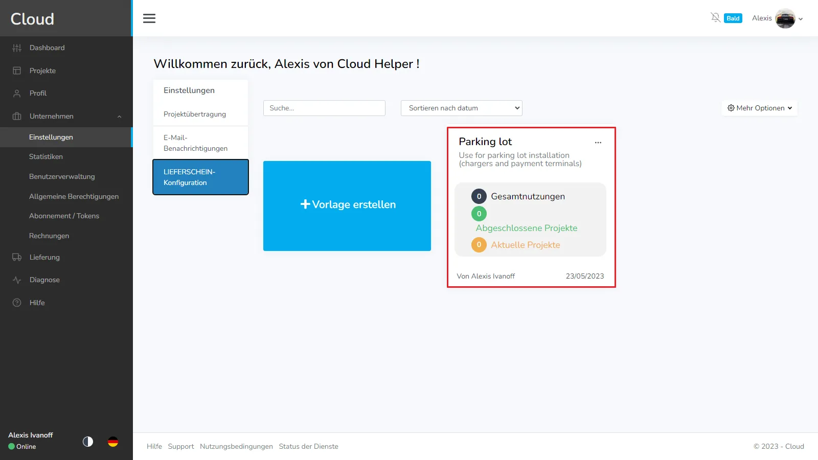This screenshot has width=818, height=460.
Task: Click the Profil person icon in sidebar
Action: pos(17,94)
